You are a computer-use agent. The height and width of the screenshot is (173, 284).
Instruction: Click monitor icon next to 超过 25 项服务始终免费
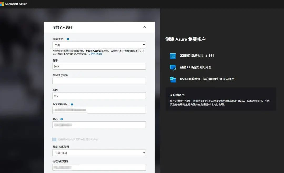coord(173,67)
